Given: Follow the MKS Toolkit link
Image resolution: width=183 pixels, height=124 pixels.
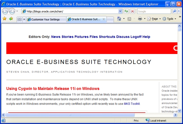Looking at the screenshot, I should (x=132, y=104).
